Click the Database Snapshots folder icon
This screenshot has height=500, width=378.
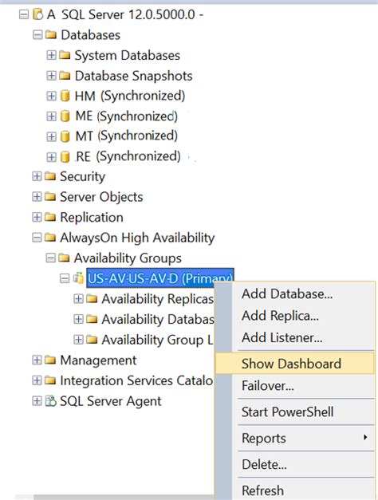(65, 76)
